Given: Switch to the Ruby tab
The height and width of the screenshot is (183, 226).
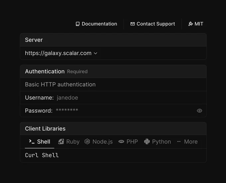Looking at the screenshot, I should click(69, 142).
